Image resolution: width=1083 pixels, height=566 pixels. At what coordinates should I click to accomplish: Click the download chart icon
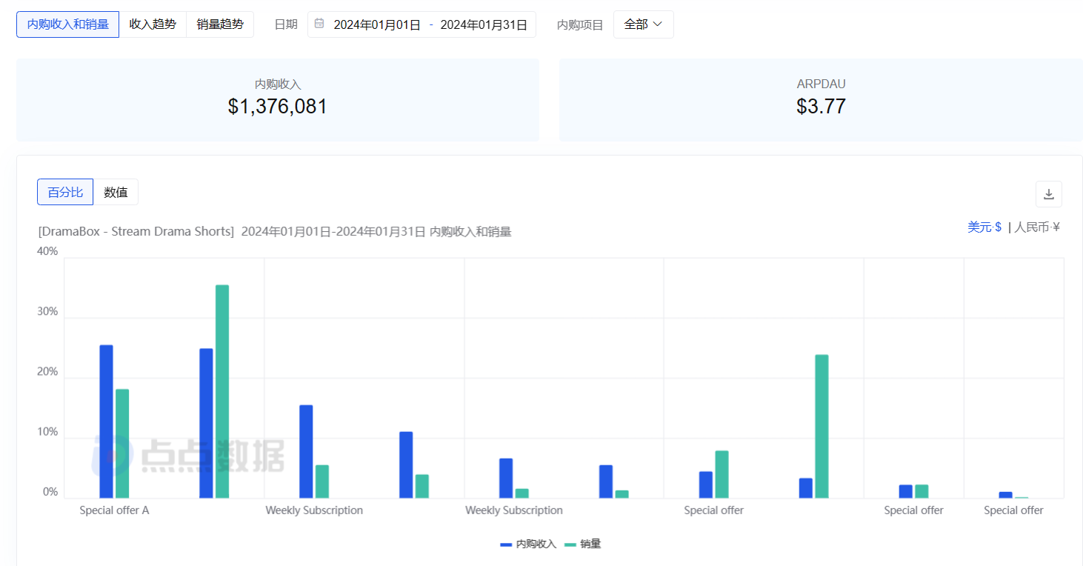[x=1048, y=194]
